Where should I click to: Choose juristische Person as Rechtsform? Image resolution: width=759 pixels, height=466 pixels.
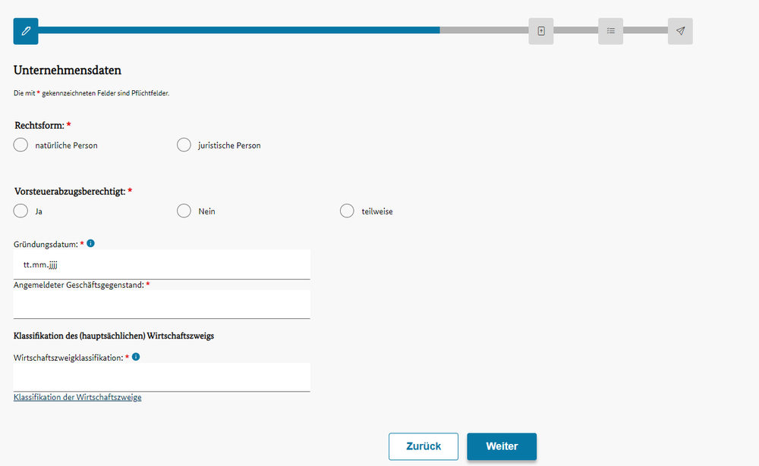[184, 145]
